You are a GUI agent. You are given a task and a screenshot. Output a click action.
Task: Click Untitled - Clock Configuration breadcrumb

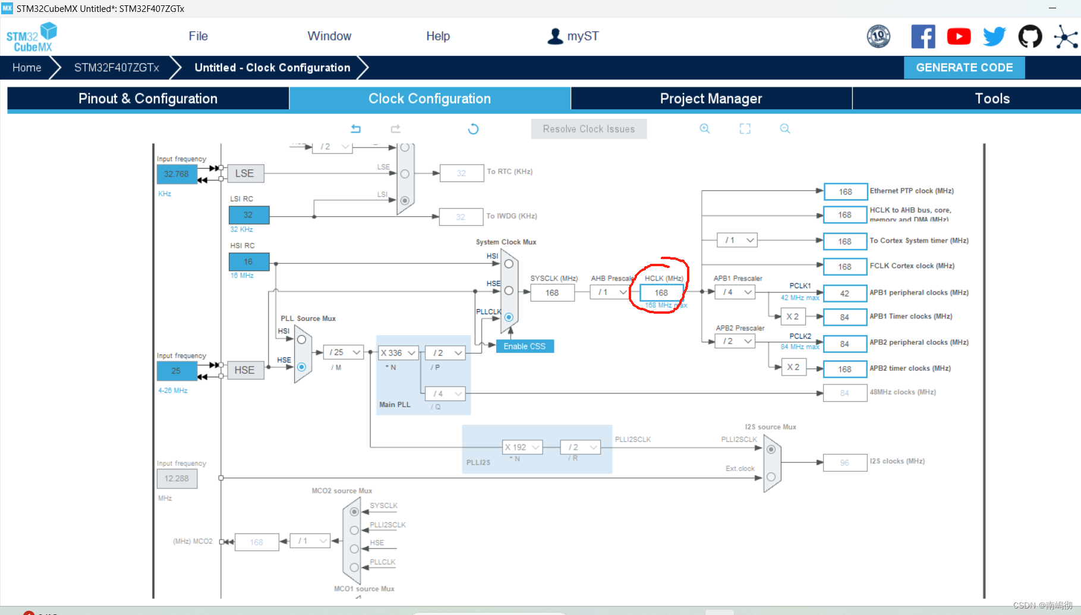click(x=272, y=68)
